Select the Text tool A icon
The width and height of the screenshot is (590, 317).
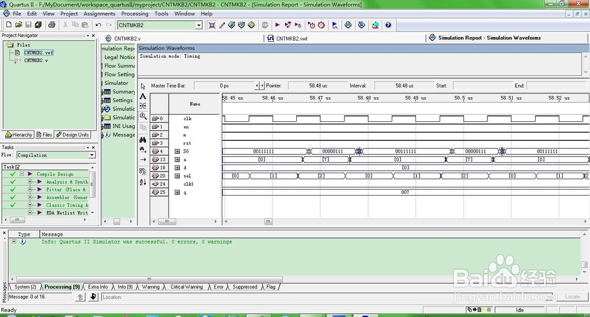pos(143,96)
